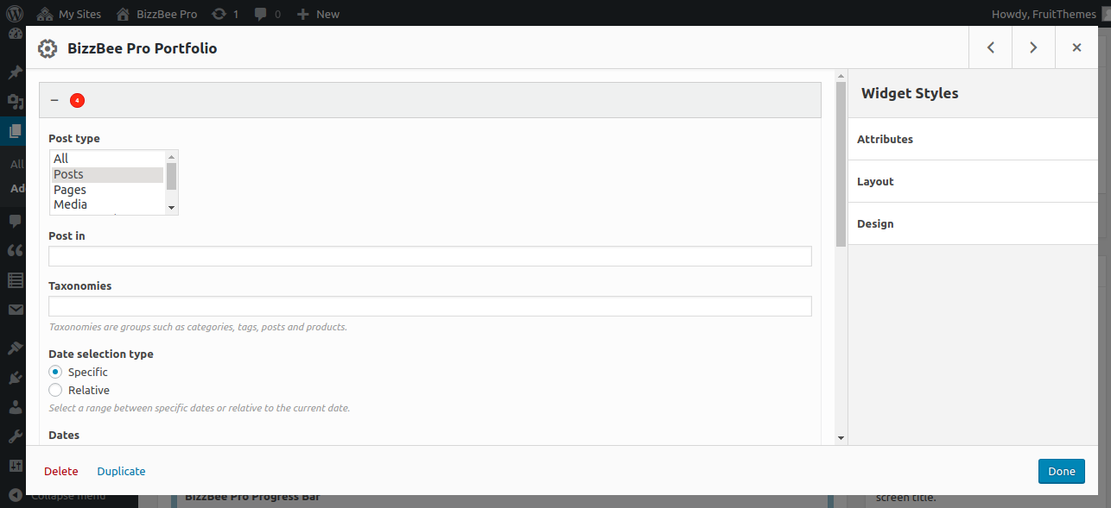Click the Done button
The image size is (1111, 508).
(1062, 471)
